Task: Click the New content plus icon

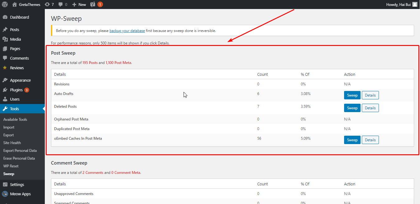Action: tap(74, 4)
